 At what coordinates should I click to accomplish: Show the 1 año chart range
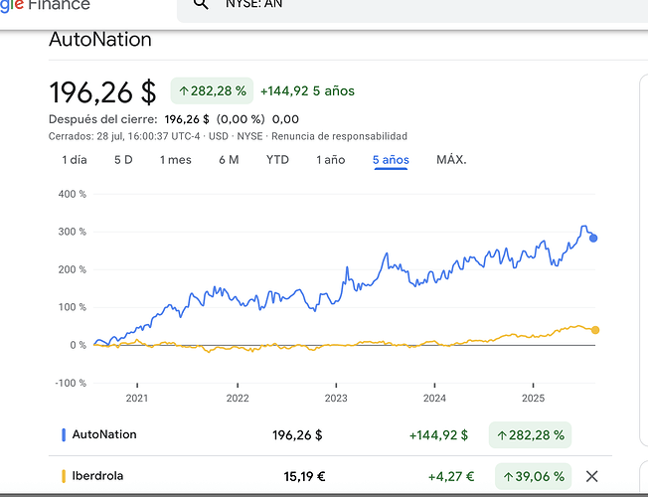click(x=331, y=160)
